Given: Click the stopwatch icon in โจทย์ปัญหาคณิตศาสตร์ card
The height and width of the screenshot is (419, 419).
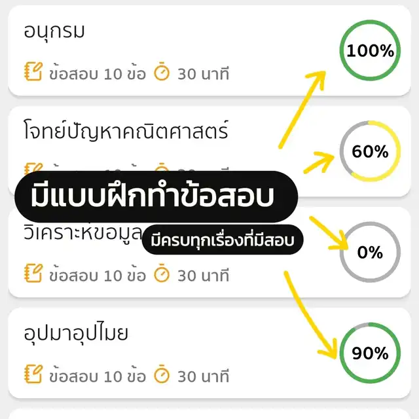Looking at the screenshot, I should pos(162,168).
